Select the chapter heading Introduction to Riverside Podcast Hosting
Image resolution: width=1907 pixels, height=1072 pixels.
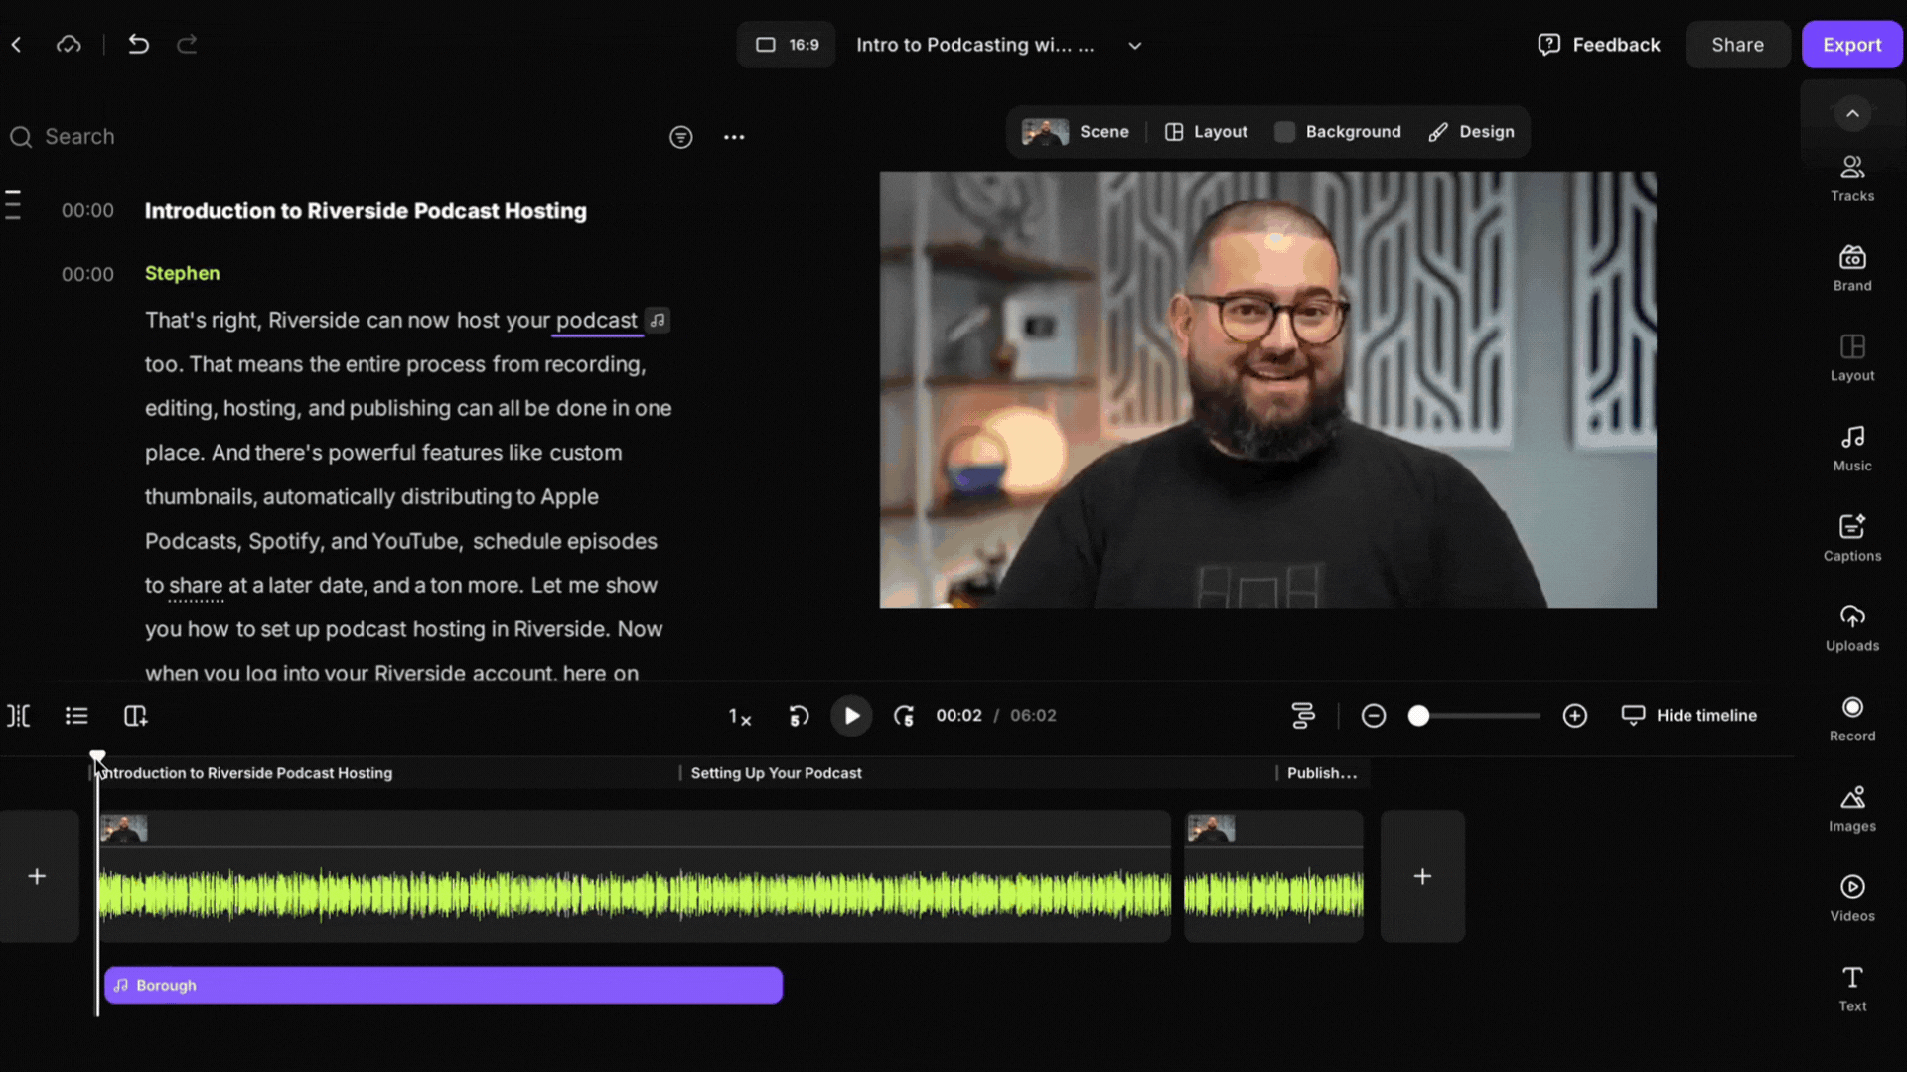[x=366, y=211]
